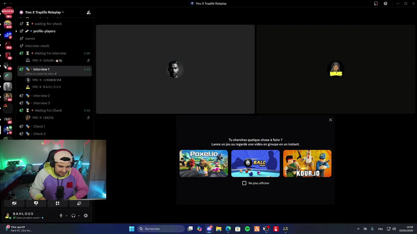Image resolution: width=417 pixels, height=234 pixels.
Task: Click the FRA language indicator
Action: tap(380, 229)
